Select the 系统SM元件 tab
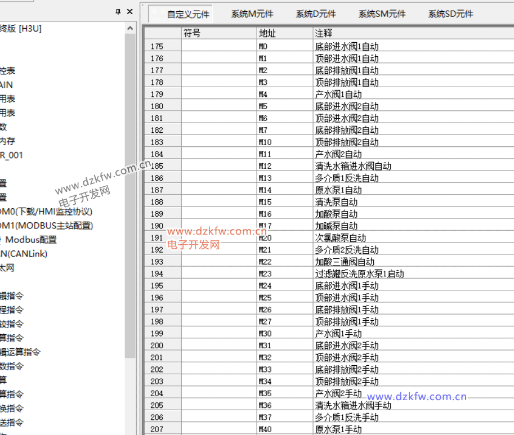Image resolution: width=514 pixels, height=435 pixels. (382, 14)
